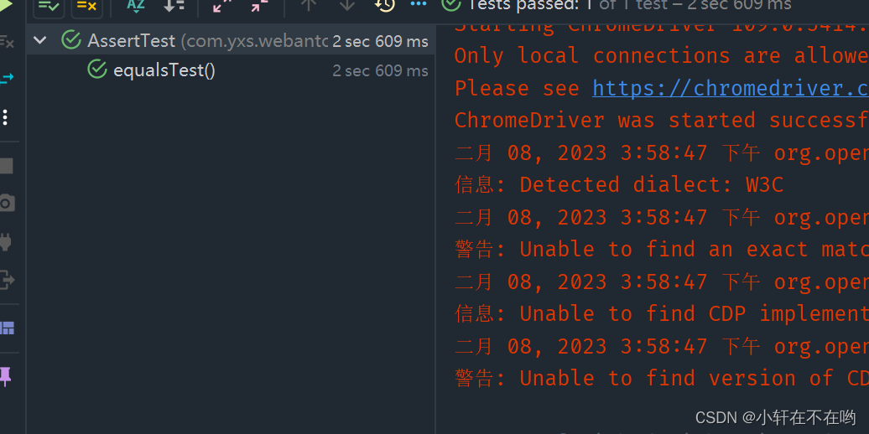Select the AssertTest class result
Screen dimensions: 869x434
[x=230, y=40]
